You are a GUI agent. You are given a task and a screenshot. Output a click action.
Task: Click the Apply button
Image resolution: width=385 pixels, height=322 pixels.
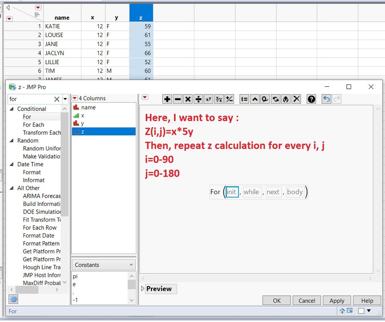tap(337, 301)
